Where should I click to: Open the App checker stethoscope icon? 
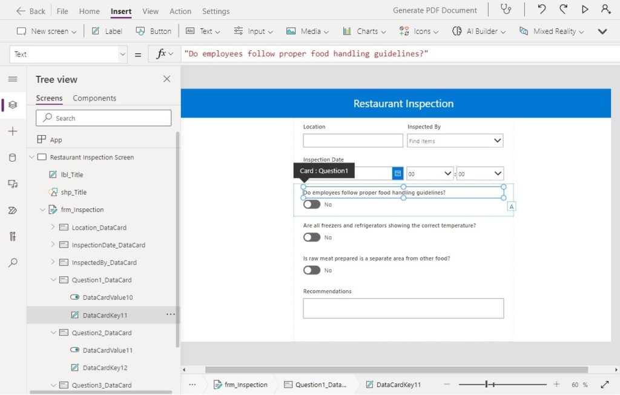tap(506, 10)
